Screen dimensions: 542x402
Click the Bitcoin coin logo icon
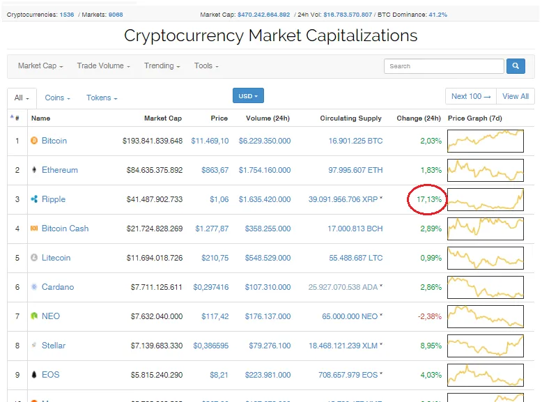34,140
